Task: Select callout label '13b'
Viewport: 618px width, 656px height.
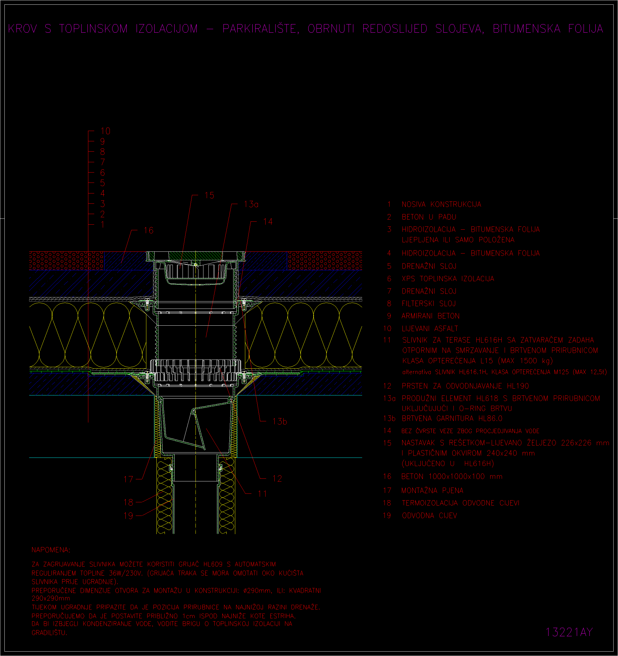Action: [x=280, y=422]
